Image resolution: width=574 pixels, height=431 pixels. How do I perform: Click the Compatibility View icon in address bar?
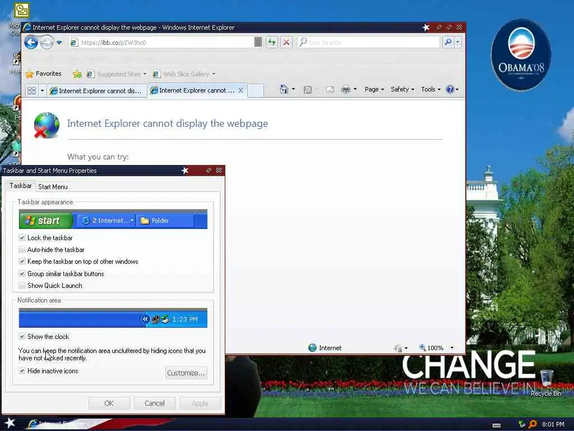(x=258, y=42)
